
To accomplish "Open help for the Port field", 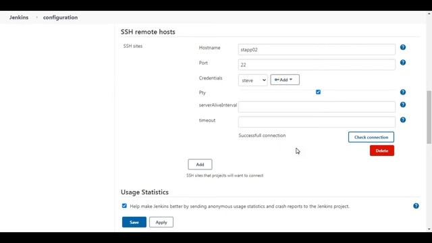I will coord(403,63).
